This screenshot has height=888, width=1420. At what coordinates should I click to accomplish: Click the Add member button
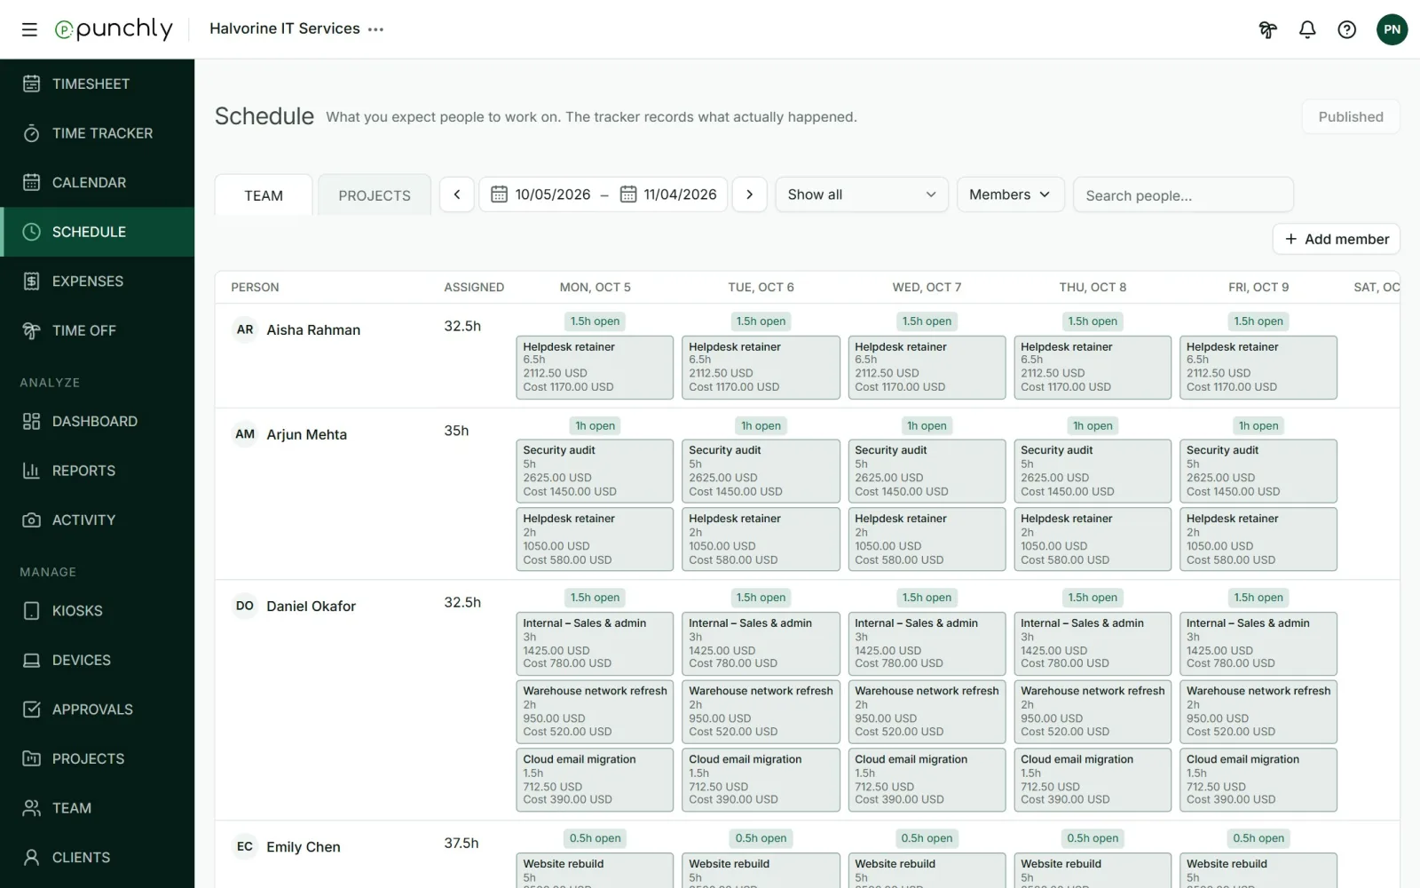pyautogui.click(x=1337, y=239)
